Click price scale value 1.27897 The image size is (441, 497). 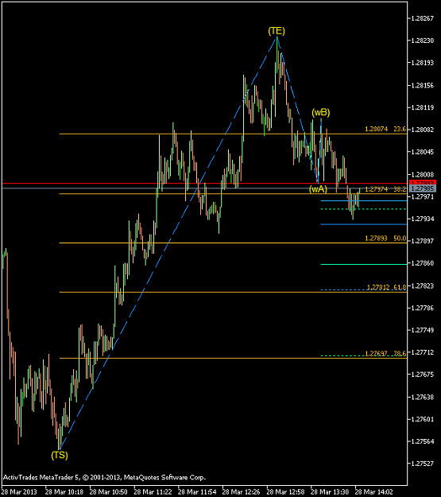422,241
